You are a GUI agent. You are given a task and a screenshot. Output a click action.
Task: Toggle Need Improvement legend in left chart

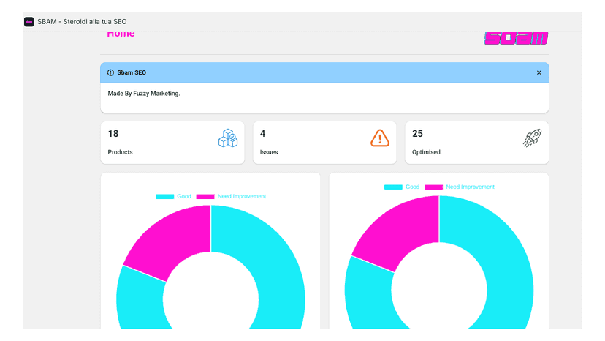click(x=231, y=196)
